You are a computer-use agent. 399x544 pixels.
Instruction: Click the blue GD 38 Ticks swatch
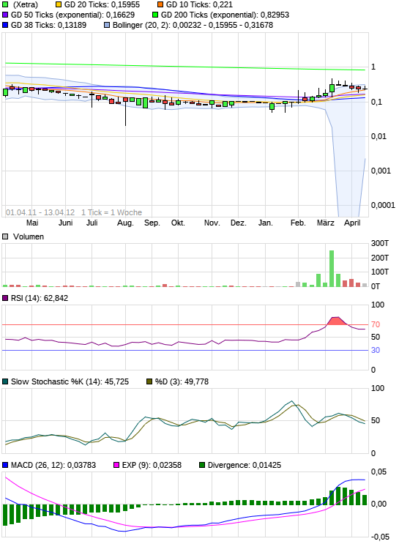(5, 25)
